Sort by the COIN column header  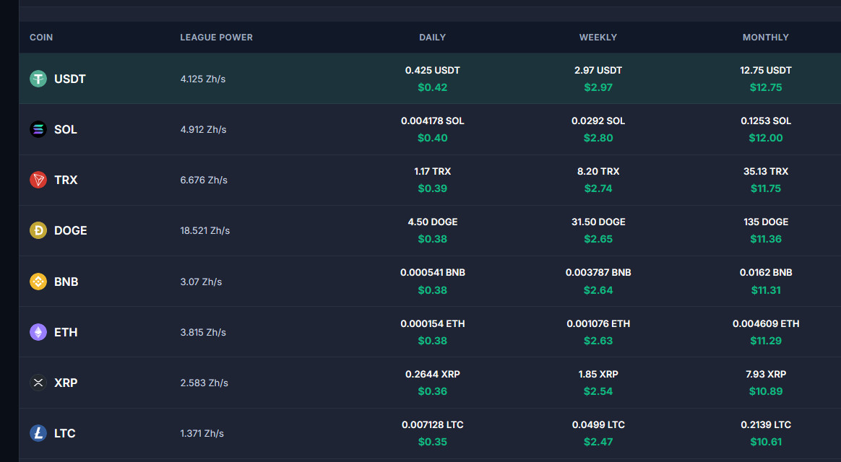[x=41, y=37]
